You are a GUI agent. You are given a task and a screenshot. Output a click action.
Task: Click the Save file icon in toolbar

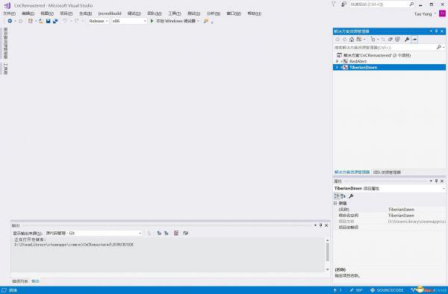[48, 21]
